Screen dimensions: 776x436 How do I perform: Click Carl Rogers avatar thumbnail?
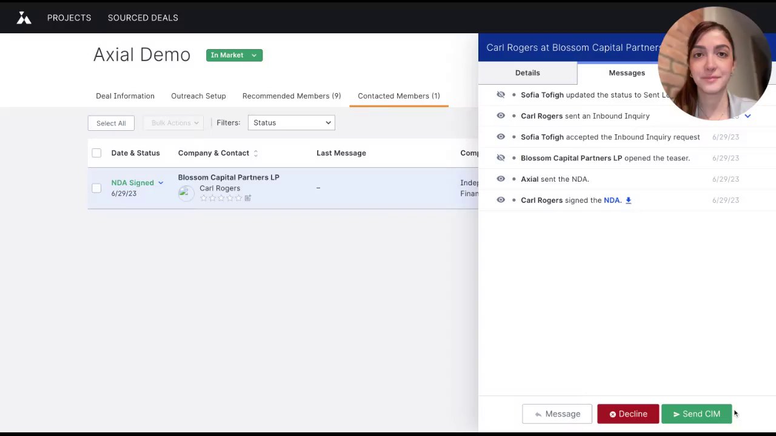(186, 193)
